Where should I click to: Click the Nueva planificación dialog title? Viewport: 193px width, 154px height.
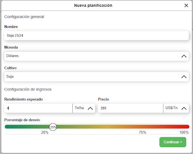click(x=93, y=6)
